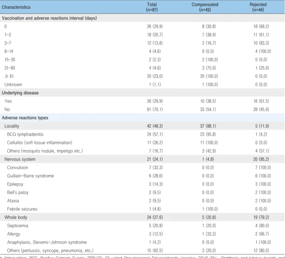Click the 'Total (n=87)' column header
Viewport: 285px width, 258px height.
coord(152,7)
